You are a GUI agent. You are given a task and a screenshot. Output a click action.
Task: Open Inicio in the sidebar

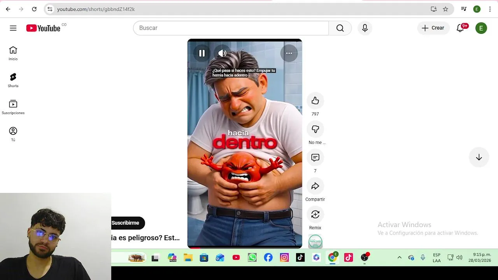(x=13, y=53)
